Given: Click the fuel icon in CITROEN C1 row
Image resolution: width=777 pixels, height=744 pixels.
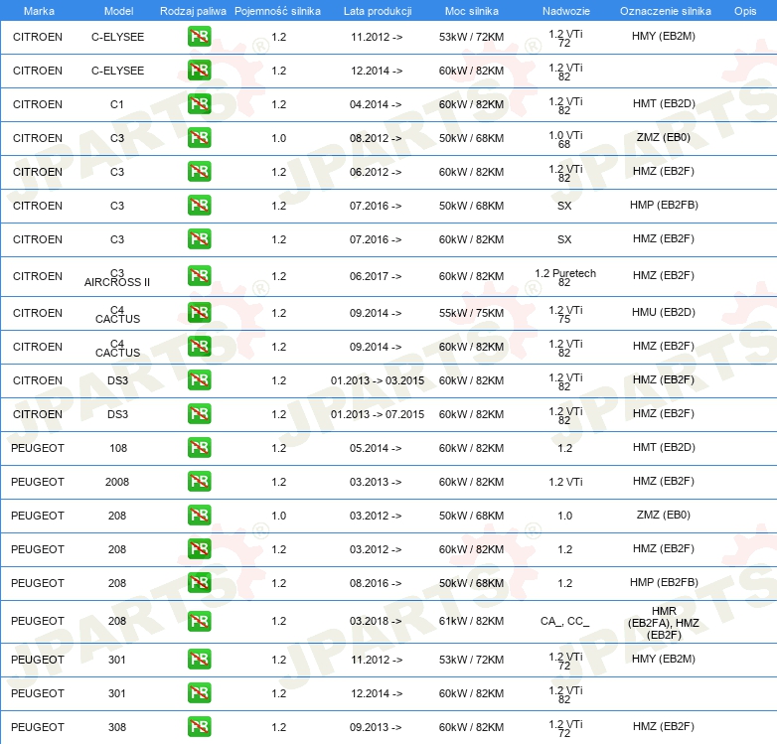Looking at the screenshot, I should [199, 104].
